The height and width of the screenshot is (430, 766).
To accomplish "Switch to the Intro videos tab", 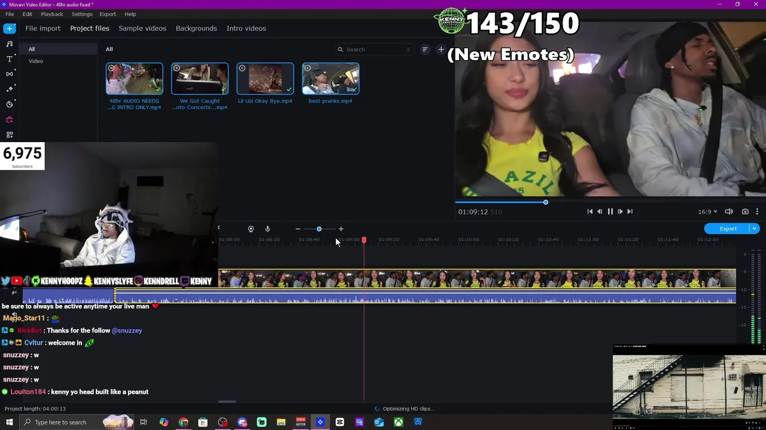I will pos(246,28).
